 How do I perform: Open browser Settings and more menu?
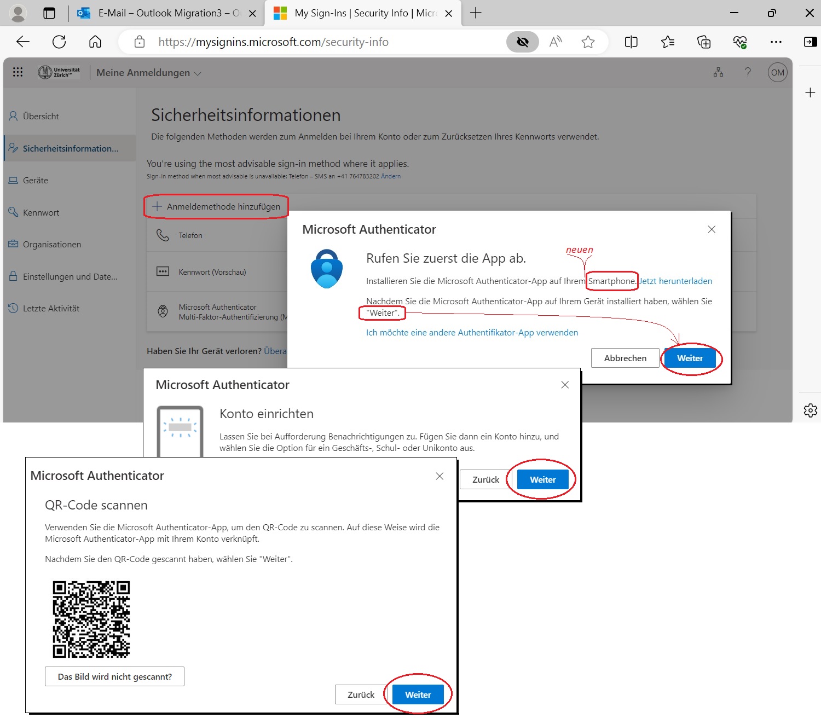(776, 42)
